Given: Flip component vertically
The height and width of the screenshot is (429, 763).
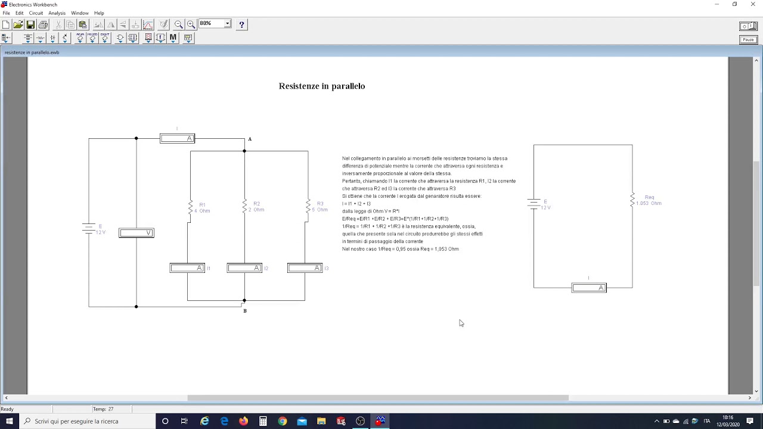Looking at the screenshot, I should [123, 24].
